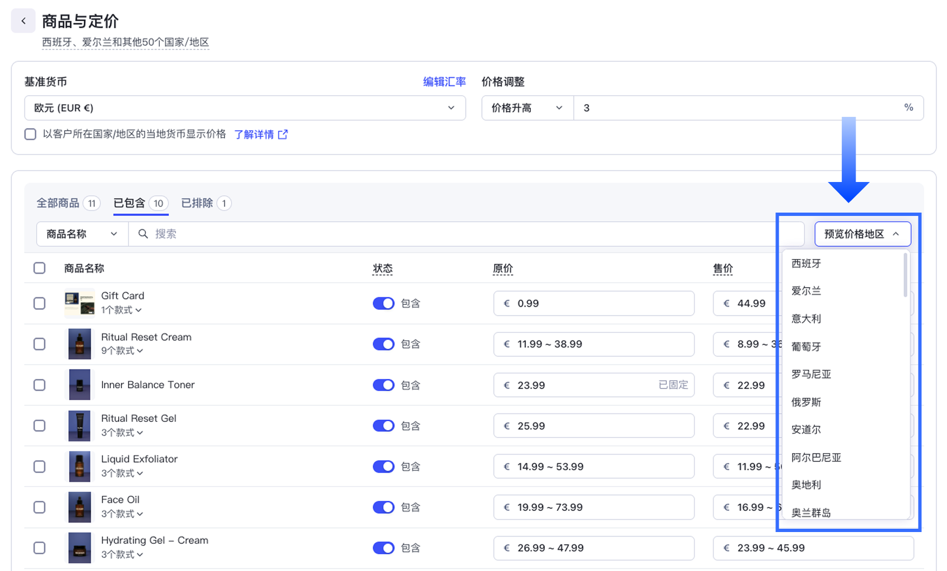Image resolution: width=947 pixels, height=571 pixels.
Task: Click the magnifier icon in the search bar
Action: click(x=143, y=234)
